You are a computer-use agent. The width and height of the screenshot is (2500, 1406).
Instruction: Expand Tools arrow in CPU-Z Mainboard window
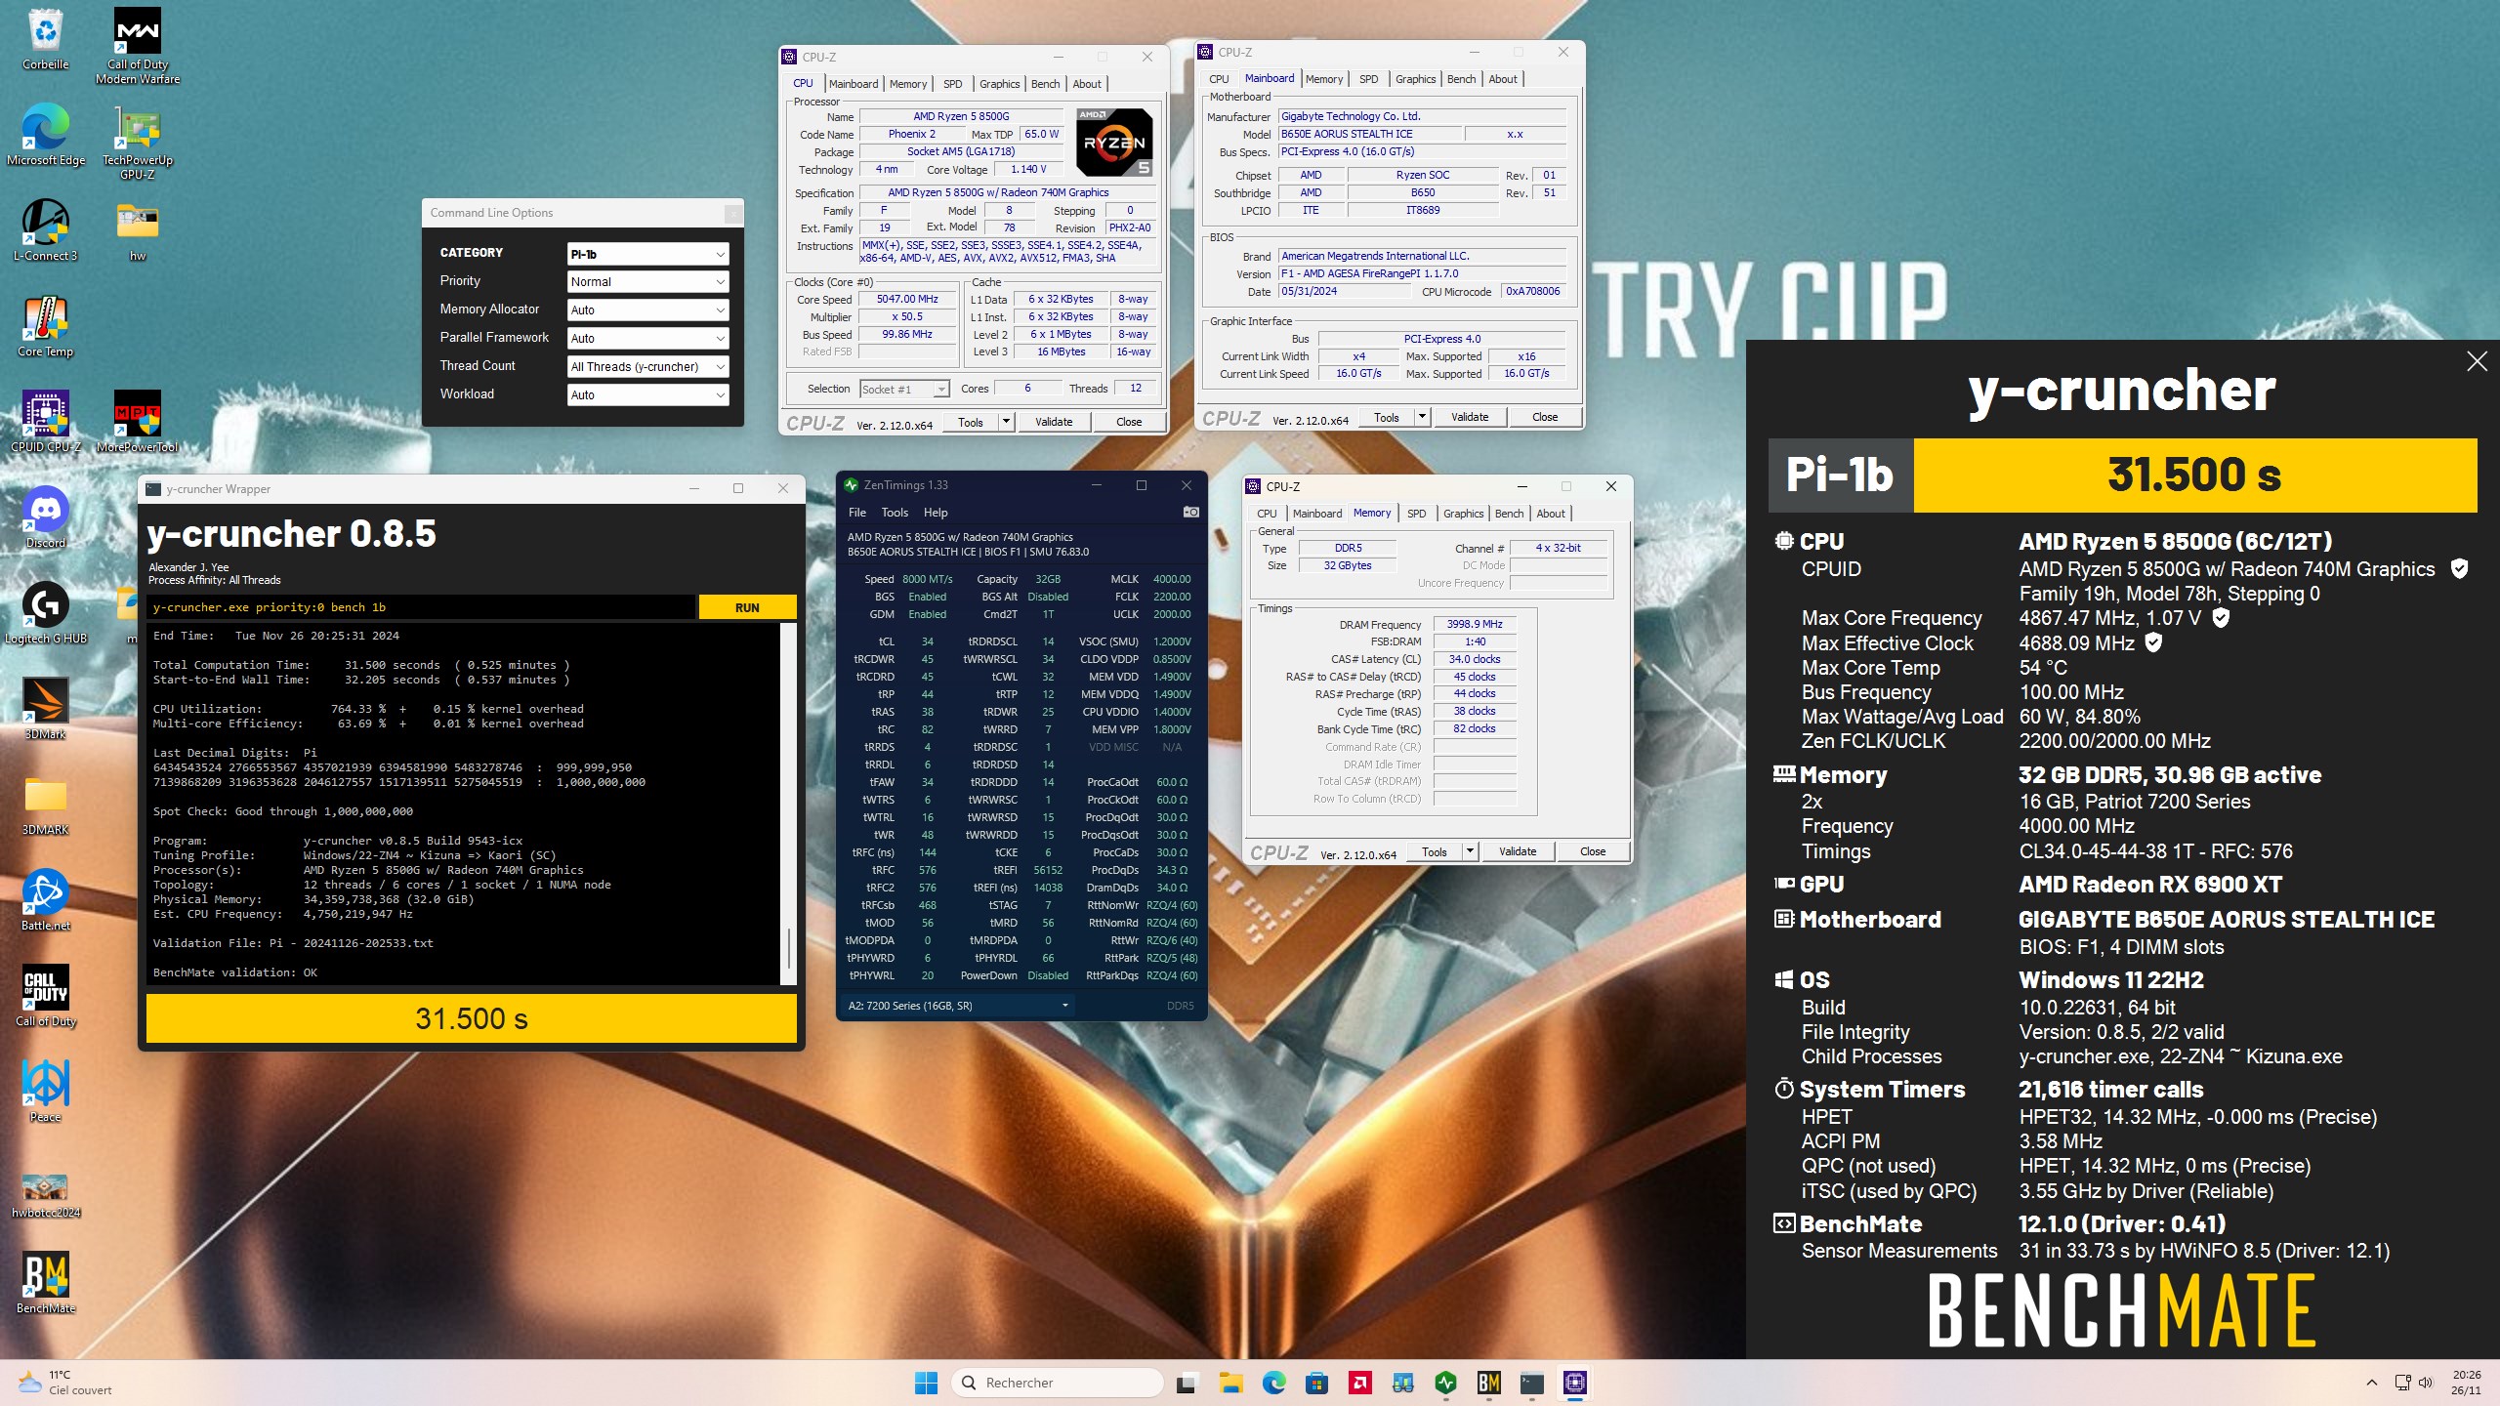pyautogui.click(x=1422, y=417)
